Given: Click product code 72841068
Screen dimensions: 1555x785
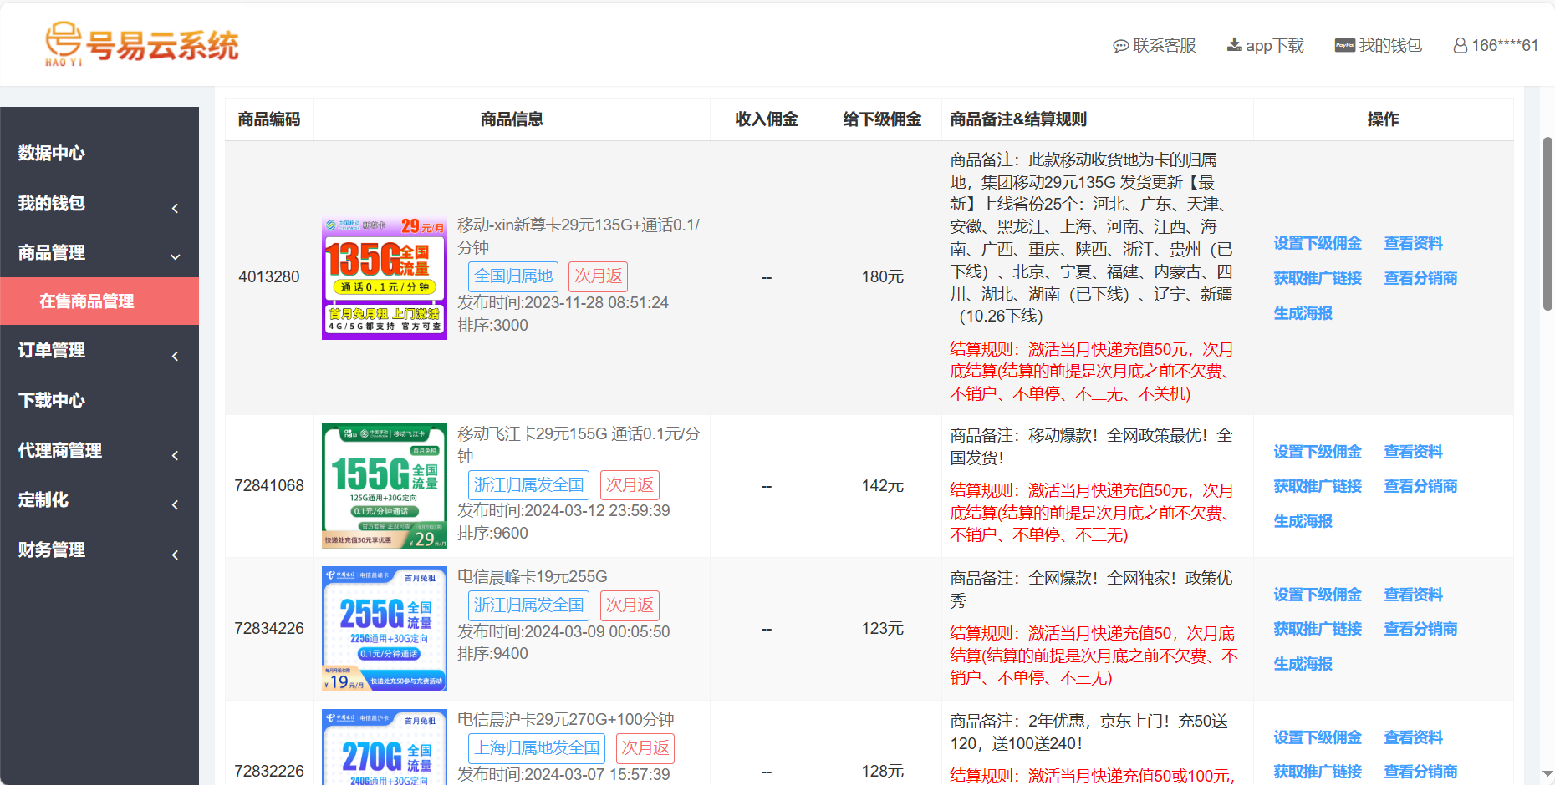Looking at the screenshot, I should (x=269, y=485).
